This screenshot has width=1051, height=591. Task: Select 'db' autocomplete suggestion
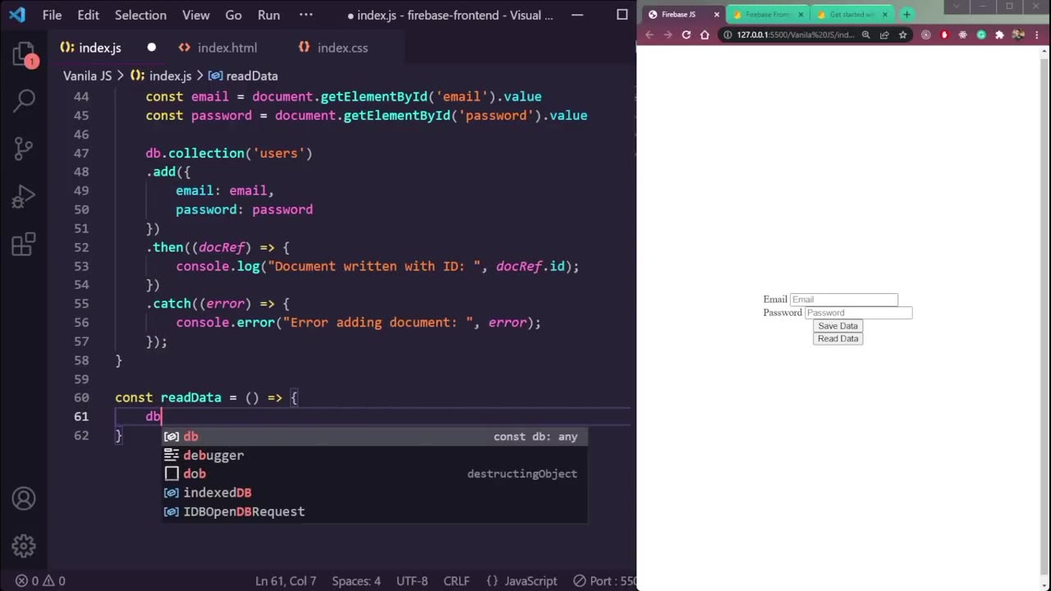374,437
